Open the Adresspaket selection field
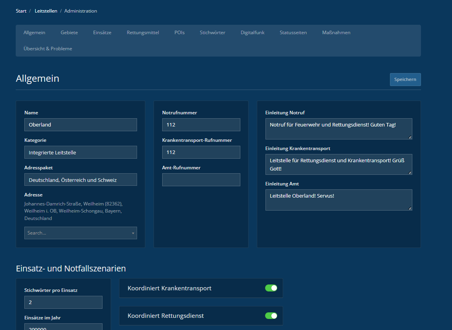The image size is (452, 330). 81,180
